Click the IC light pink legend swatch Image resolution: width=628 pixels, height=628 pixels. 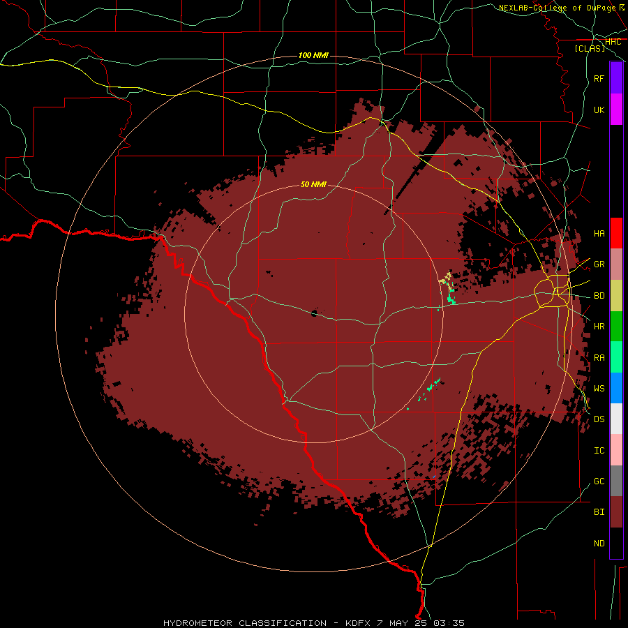pyautogui.click(x=616, y=450)
